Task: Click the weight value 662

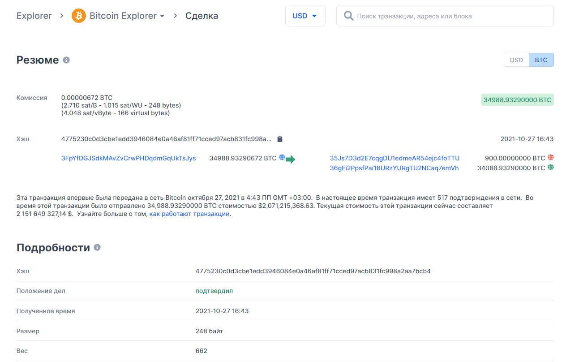Action: 202,351
